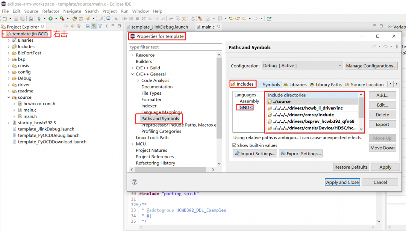Select Paths and Symbols in the tree
This screenshot has height=231, width=406.
click(160, 118)
